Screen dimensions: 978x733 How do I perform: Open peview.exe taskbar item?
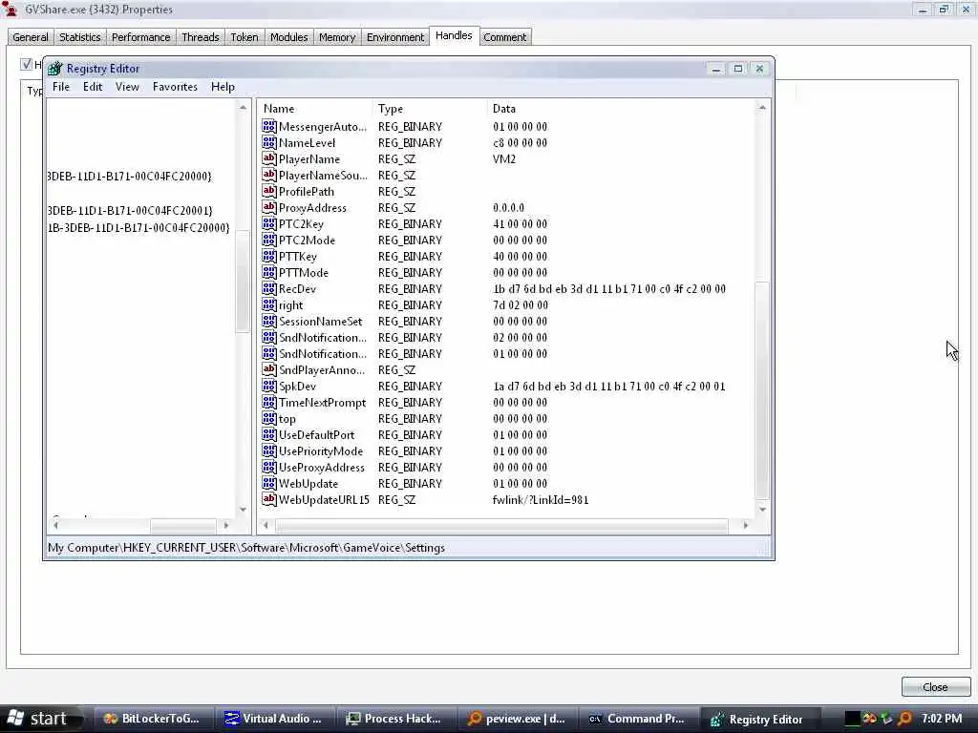[x=517, y=719]
